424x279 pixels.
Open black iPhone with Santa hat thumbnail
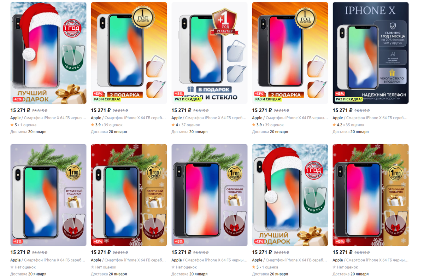[x=48, y=53]
